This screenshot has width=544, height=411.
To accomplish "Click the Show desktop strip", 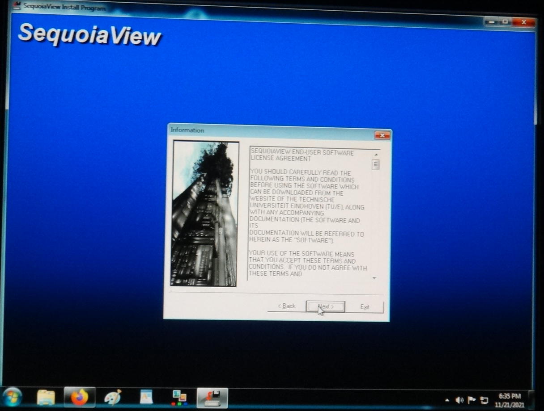I will coord(531,399).
